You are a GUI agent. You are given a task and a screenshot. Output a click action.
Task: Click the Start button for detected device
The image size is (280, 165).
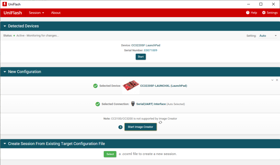(141, 57)
